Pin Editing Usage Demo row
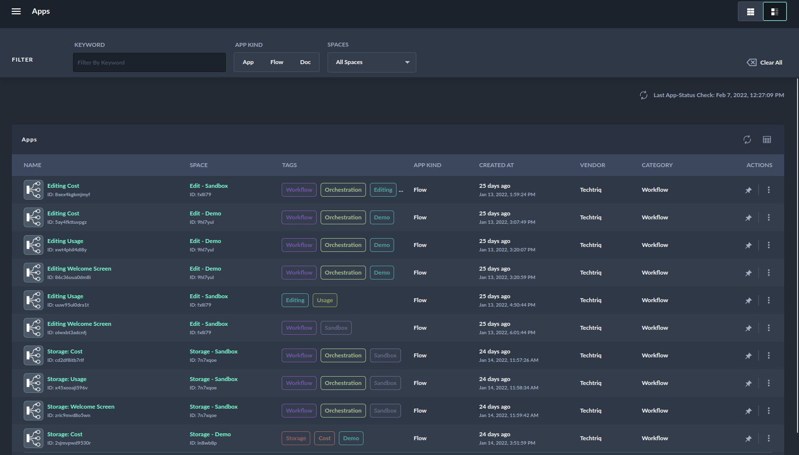The width and height of the screenshot is (799, 455). (748, 245)
